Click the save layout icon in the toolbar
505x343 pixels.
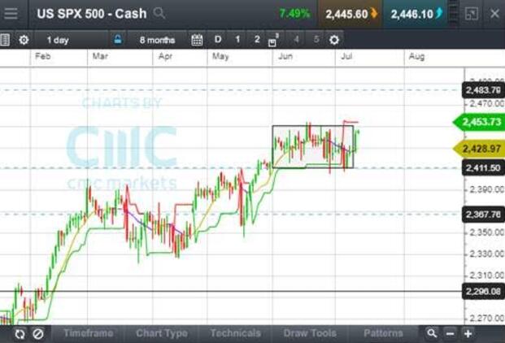coord(273,41)
